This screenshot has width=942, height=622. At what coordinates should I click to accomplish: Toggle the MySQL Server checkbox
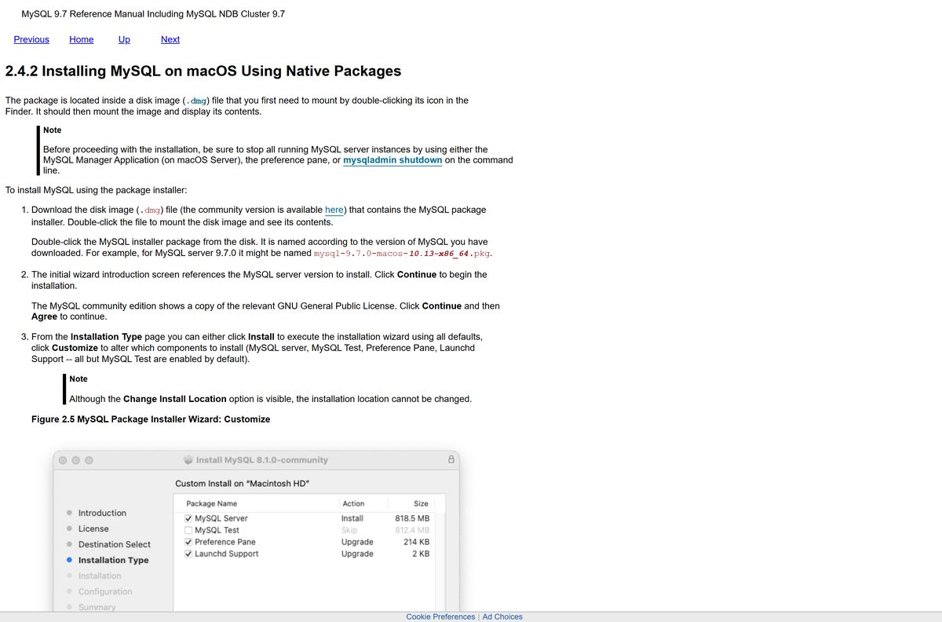coord(188,518)
